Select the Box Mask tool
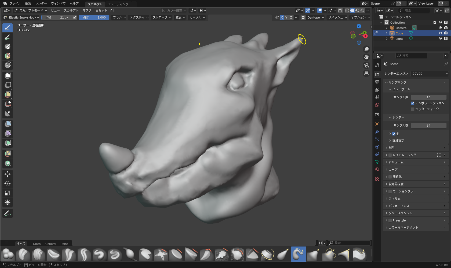 [8, 76]
